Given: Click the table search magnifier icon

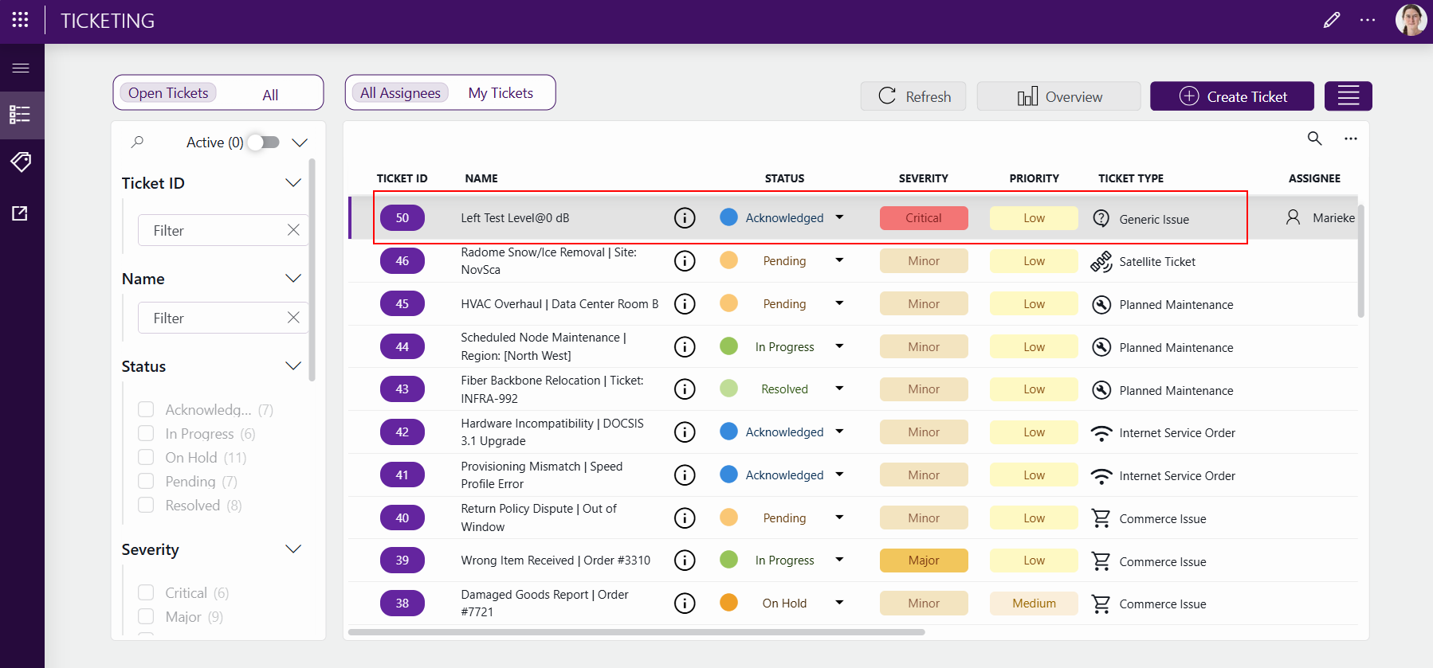Looking at the screenshot, I should (1315, 139).
